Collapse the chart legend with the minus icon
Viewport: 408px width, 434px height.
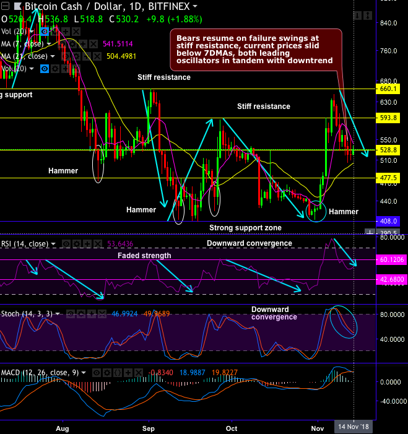(x=5, y=6)
